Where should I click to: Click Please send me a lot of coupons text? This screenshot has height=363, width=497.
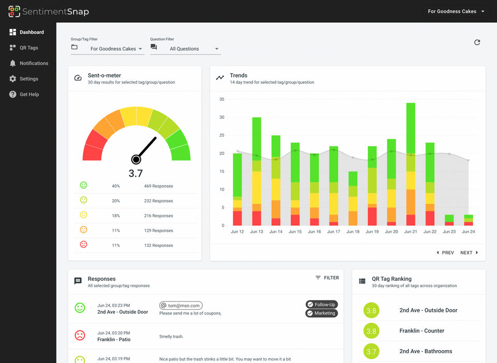(x=190, y=313)
